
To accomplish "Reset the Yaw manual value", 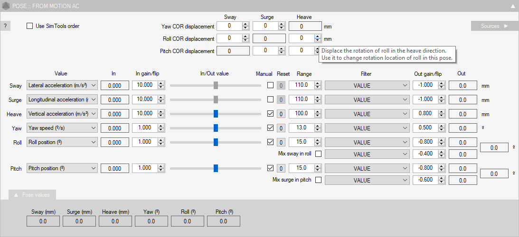I will (x=281, y=128).
